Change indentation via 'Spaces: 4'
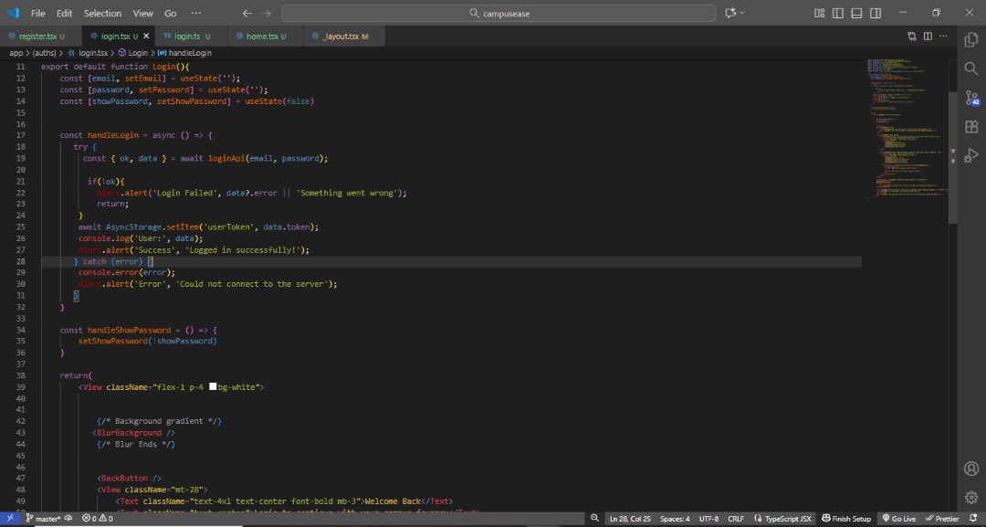The image size is (986, 527). (675, 519)
